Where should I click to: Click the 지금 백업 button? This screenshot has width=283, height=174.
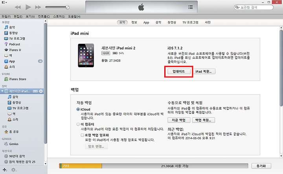tap(179, 120)
